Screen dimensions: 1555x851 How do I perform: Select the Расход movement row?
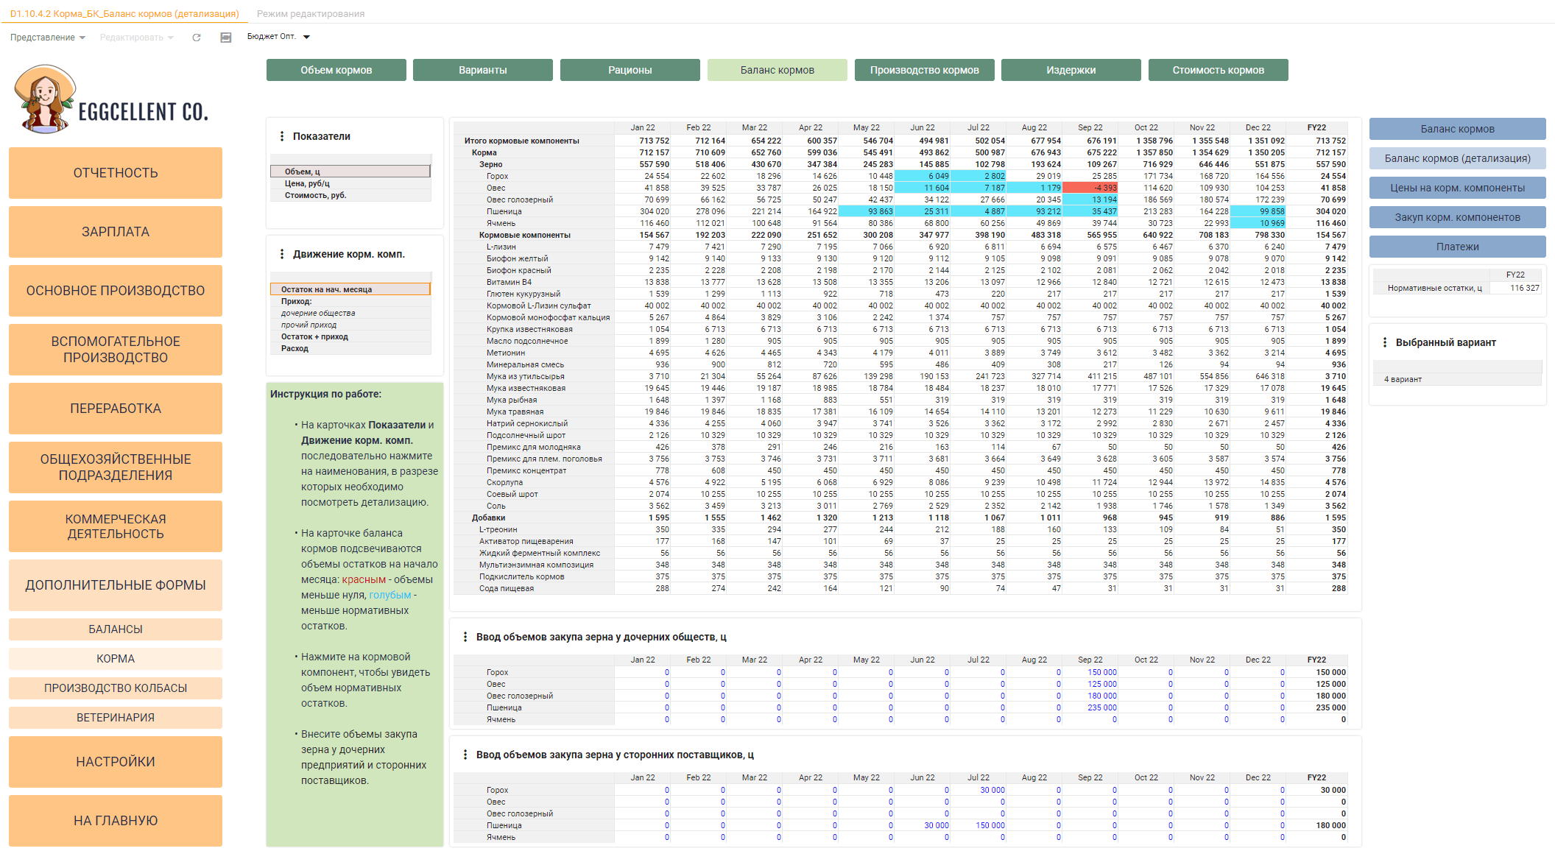(x=350, y=348)
